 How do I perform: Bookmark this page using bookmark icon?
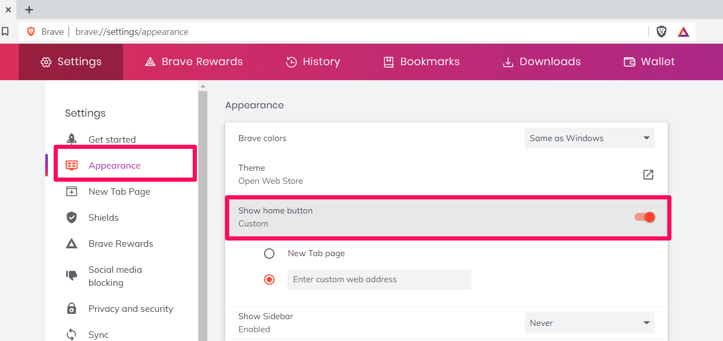pos(5,32)
